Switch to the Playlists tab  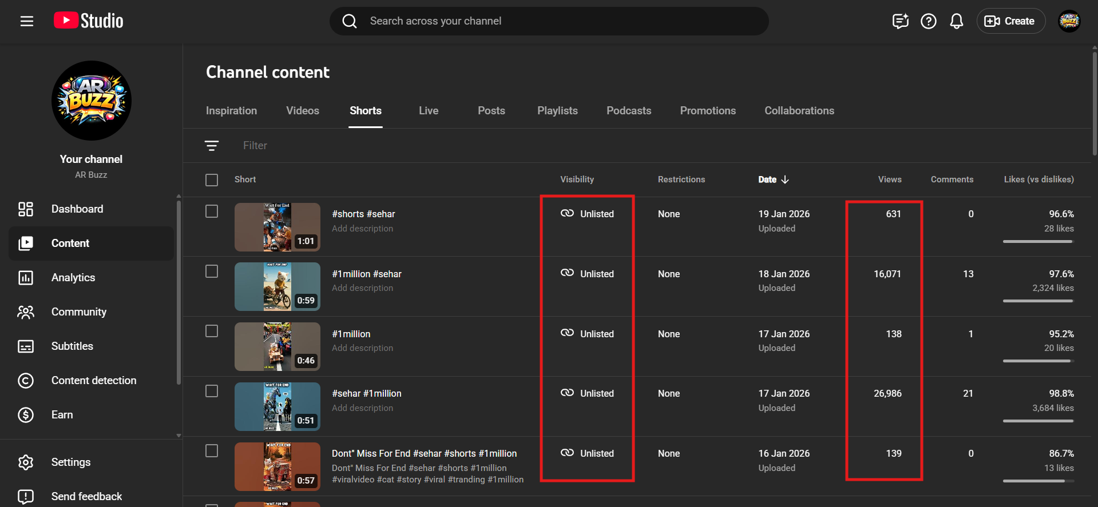(x=557, y=111)
